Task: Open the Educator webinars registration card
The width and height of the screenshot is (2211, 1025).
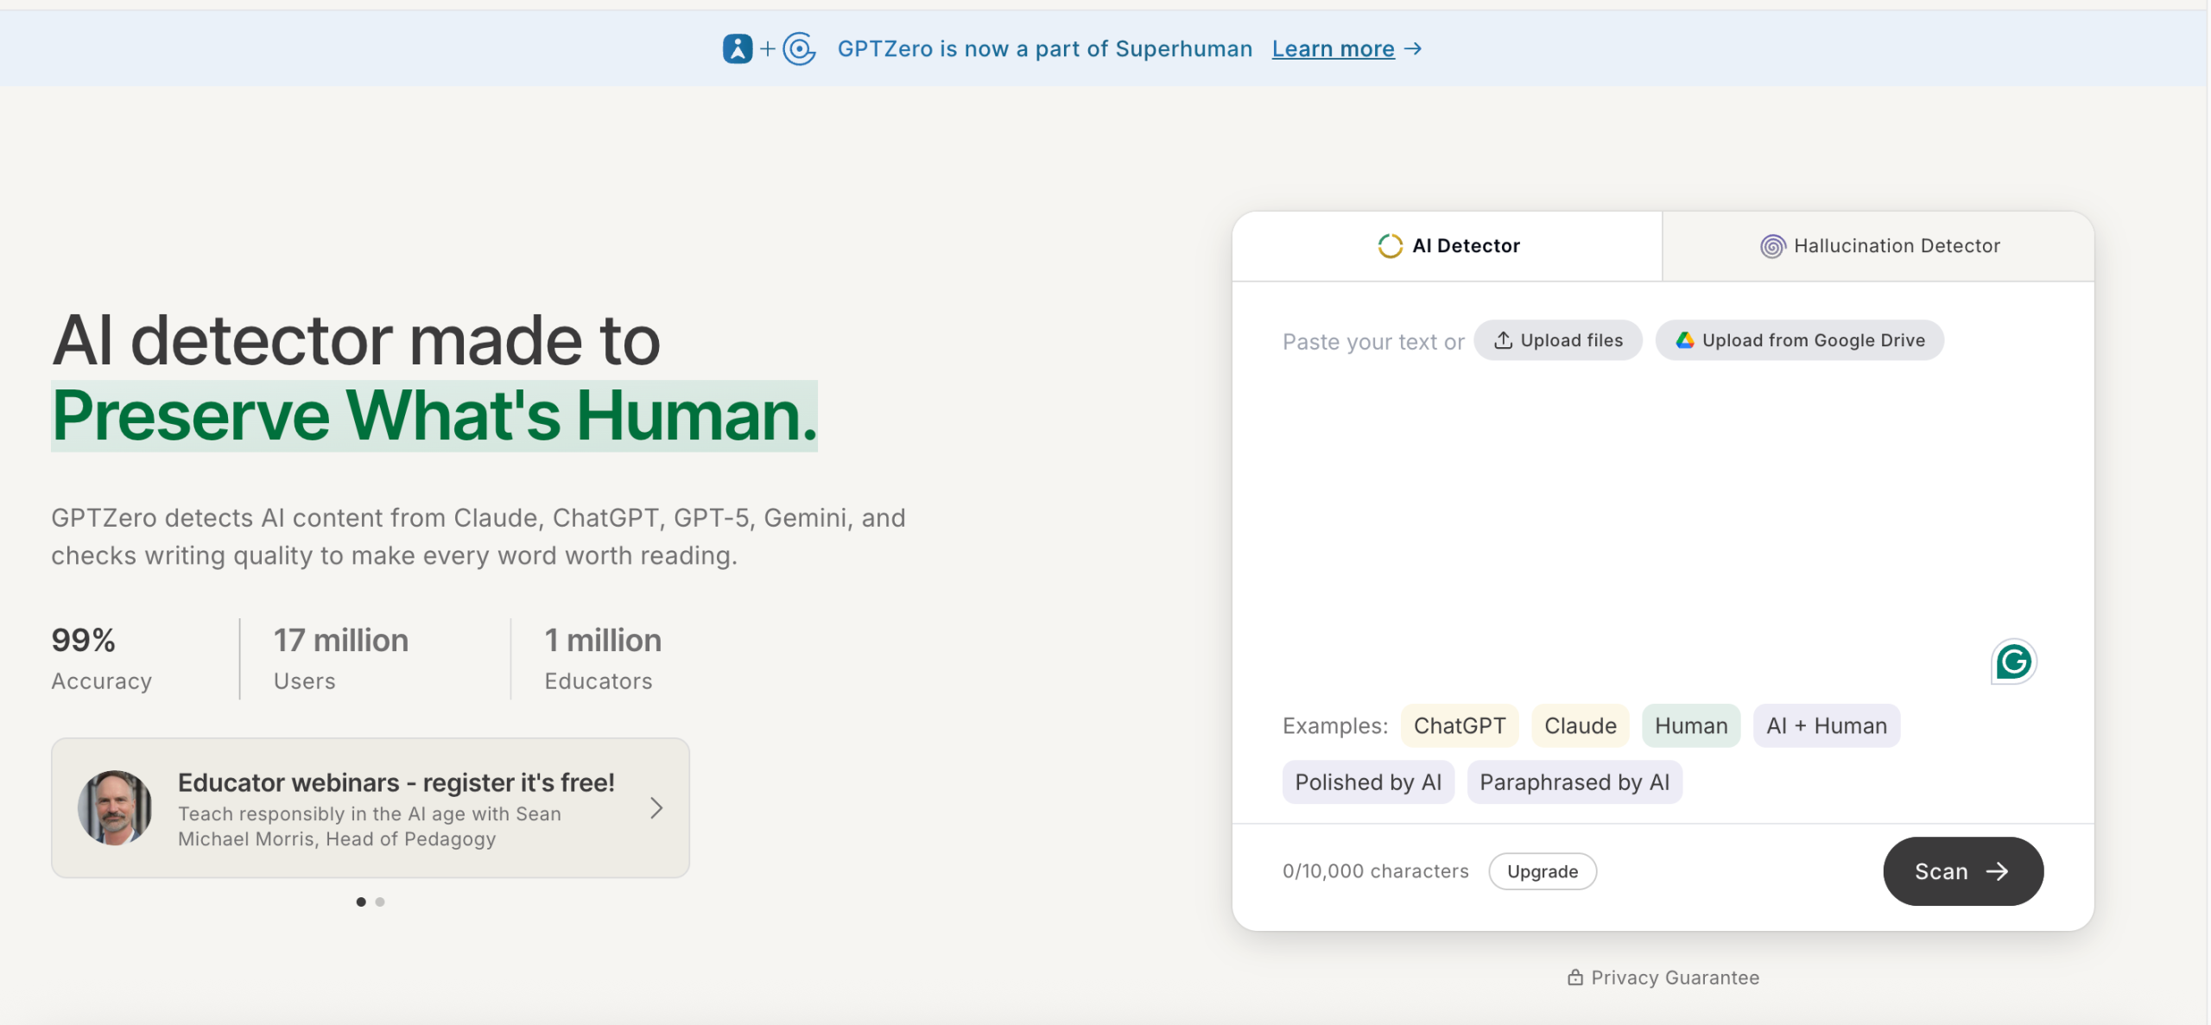Action: click(x=371, y=808)
